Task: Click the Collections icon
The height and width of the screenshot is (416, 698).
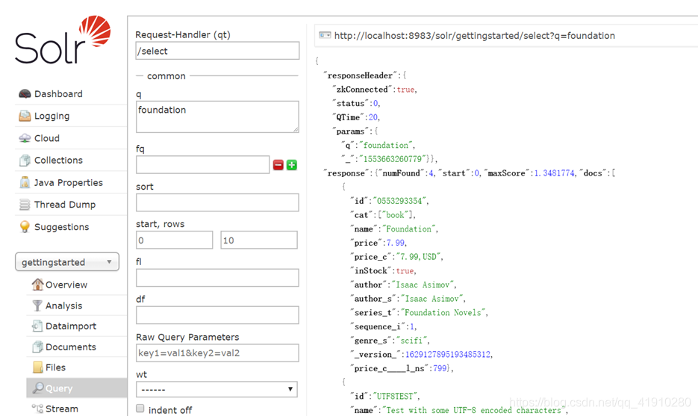Action: [x=25, y=161]
